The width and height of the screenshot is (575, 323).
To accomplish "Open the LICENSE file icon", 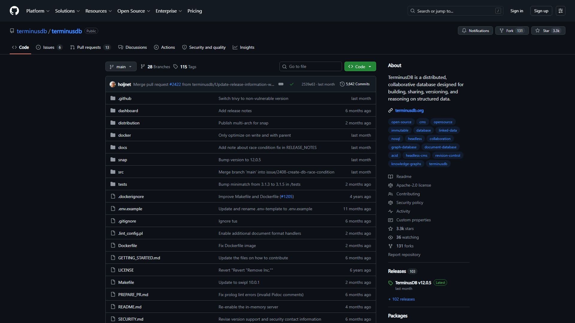I will tap(113, 270).
